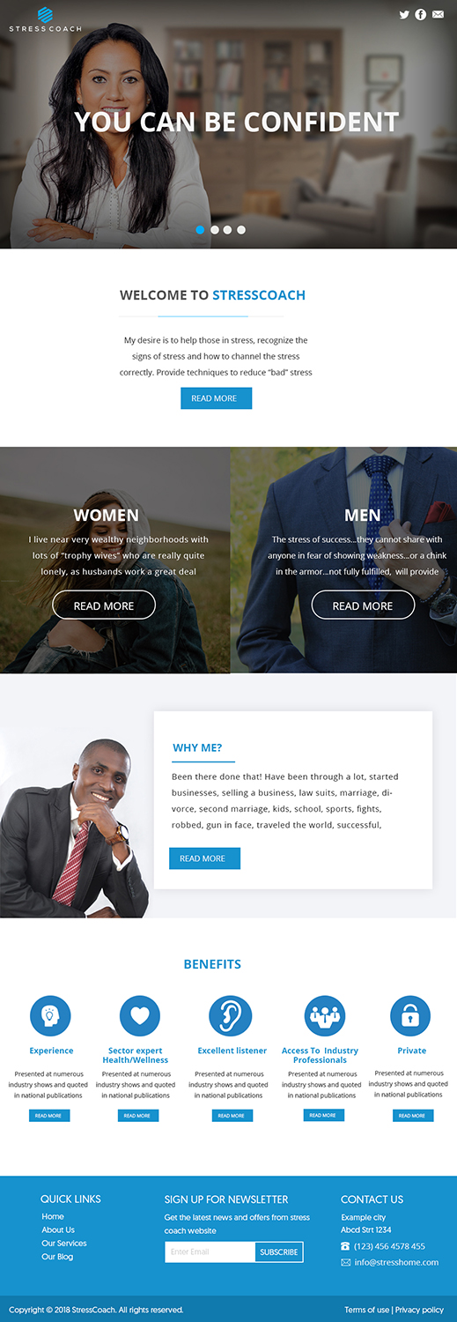The width and height of the screenshot is (457, 1322).
Task: Jump to the last carousel slide dot
Action: coord(241,229)
